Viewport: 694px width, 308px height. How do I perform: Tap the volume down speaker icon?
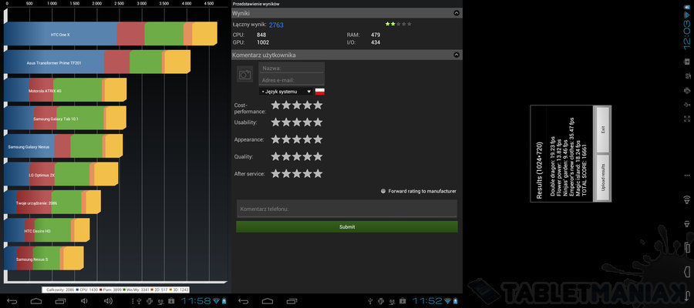84,301
